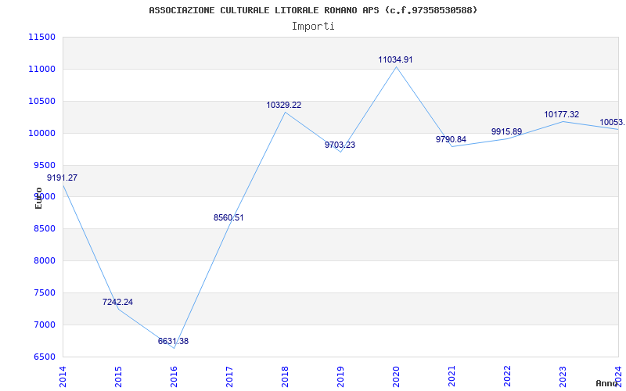Click the data label 10177.32
Image resolution: width=626 pixels, height=391 pixels.
pos(561,114)
